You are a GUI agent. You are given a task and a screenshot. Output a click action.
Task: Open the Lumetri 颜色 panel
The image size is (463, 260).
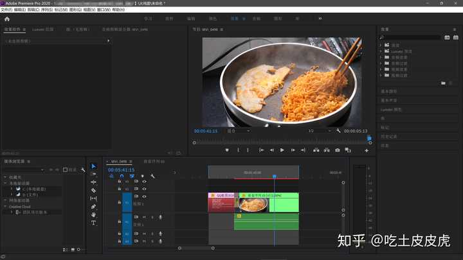point(391,110)
